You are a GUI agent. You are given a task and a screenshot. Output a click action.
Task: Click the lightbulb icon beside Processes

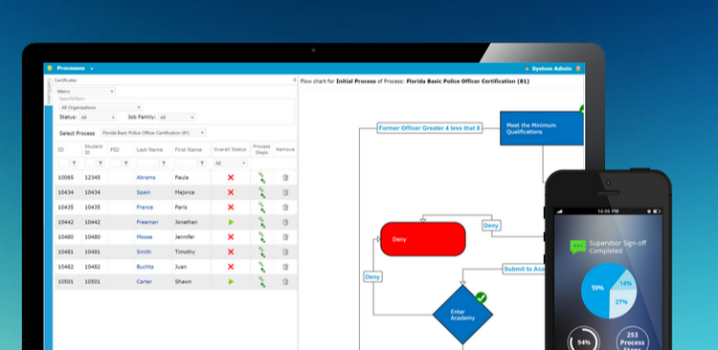click(x=50, y=69)
